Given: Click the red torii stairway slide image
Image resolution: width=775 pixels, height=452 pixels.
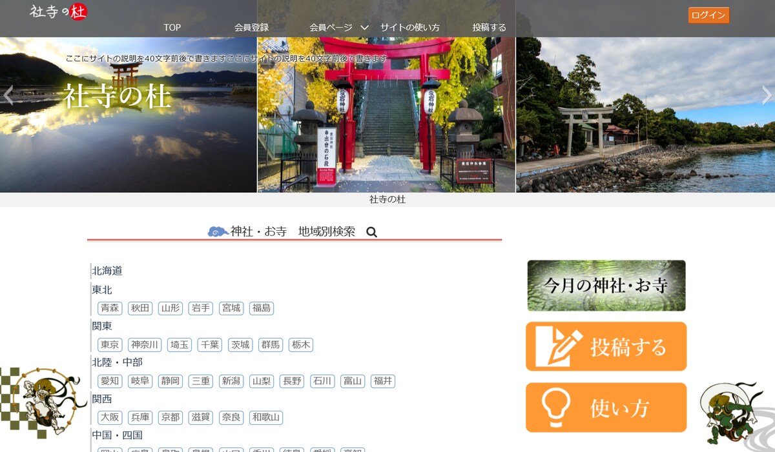Looking at the screenshot, I should click(x=386, y=115).
